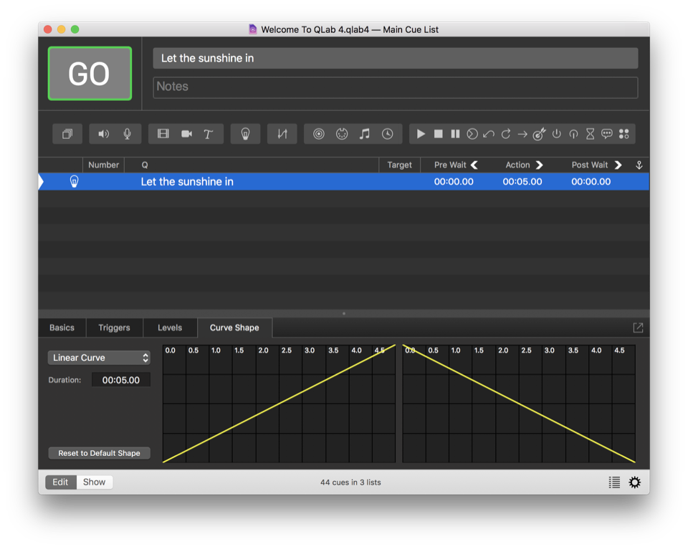
Task: Click the Notes text field
Action: click(395, 87)
